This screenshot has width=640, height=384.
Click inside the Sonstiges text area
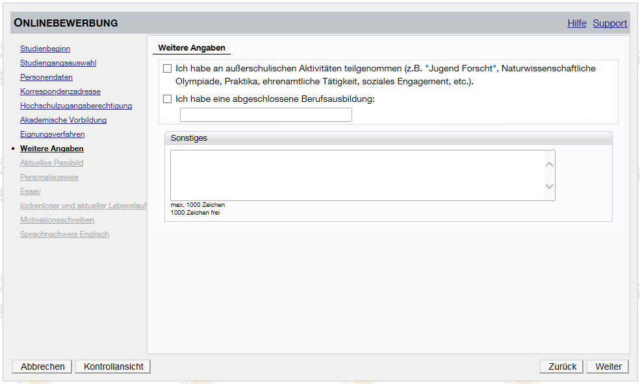coord(356,175)
